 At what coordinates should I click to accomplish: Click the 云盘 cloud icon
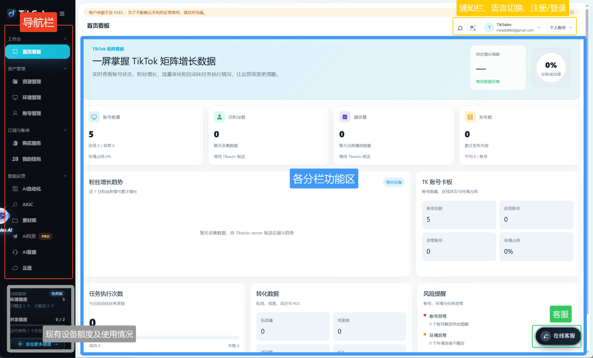tap(15, 268)
